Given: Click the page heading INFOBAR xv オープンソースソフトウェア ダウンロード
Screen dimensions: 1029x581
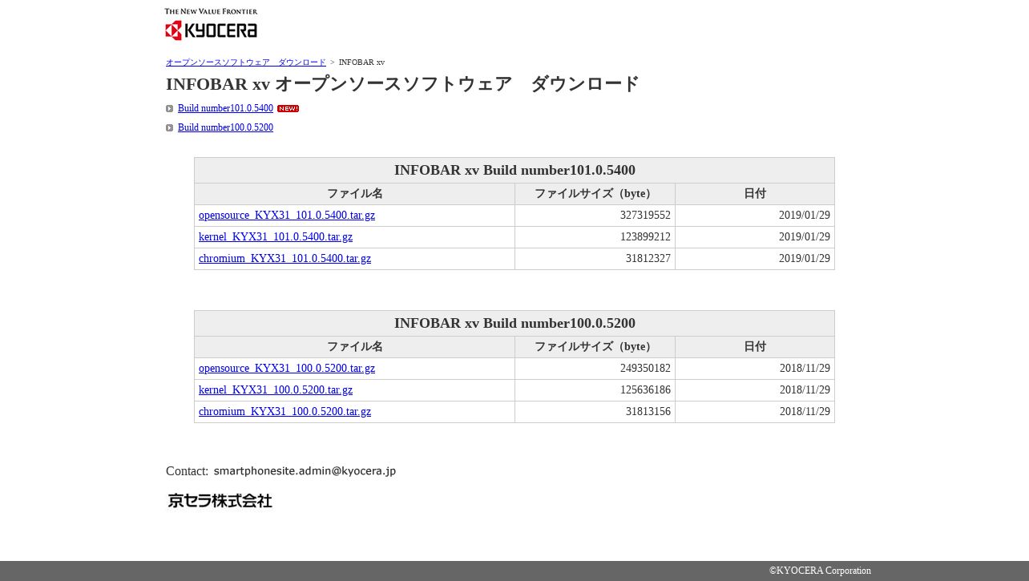Looking at the screenshot, I should (x=402, y=84).
